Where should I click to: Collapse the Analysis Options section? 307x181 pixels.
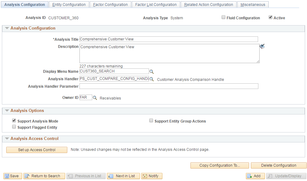point(7,111)
